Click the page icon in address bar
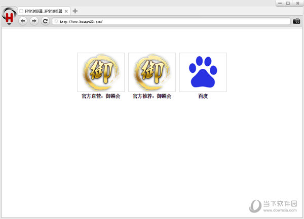This screenshot has width=304, height=219. [56, 21]
